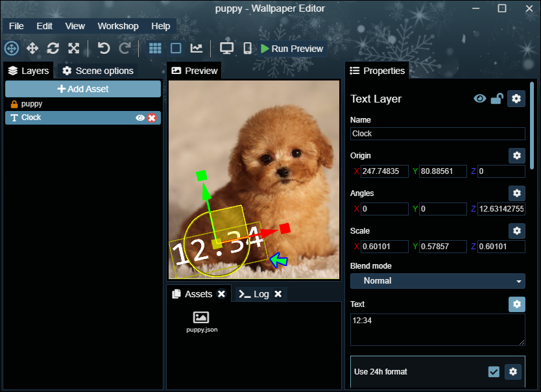Open the Scale settings gear
Image resolution: width=541 pixels, height=392 pixels.
pos(517,231)
